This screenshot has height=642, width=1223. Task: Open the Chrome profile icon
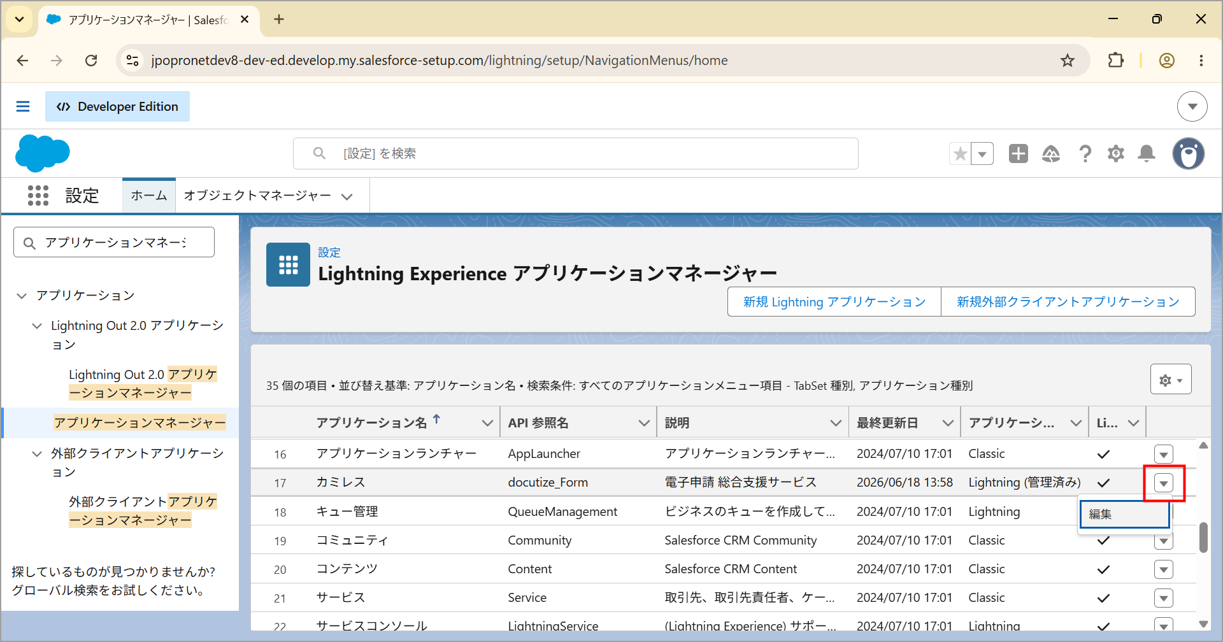[x=1167, y=61]
